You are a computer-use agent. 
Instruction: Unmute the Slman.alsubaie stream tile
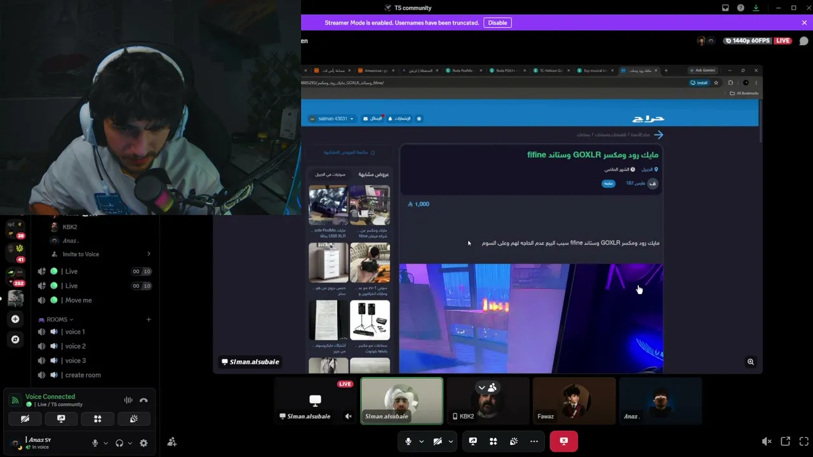pos(348,416)
